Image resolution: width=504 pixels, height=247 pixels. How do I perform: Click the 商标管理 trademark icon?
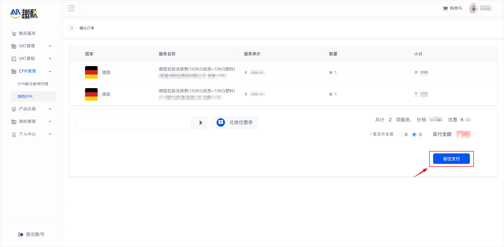coord(14,121)
